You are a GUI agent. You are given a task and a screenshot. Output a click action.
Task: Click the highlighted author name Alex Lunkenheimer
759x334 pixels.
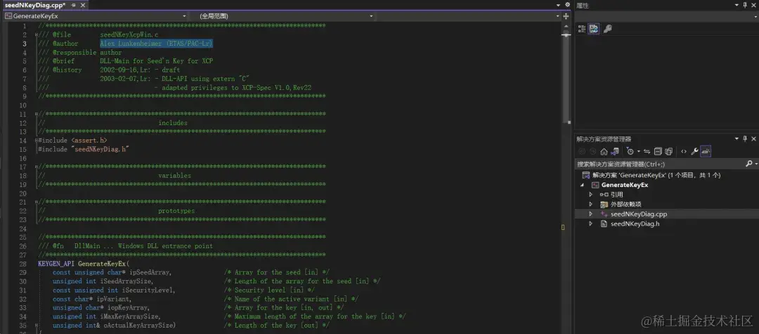156,44
